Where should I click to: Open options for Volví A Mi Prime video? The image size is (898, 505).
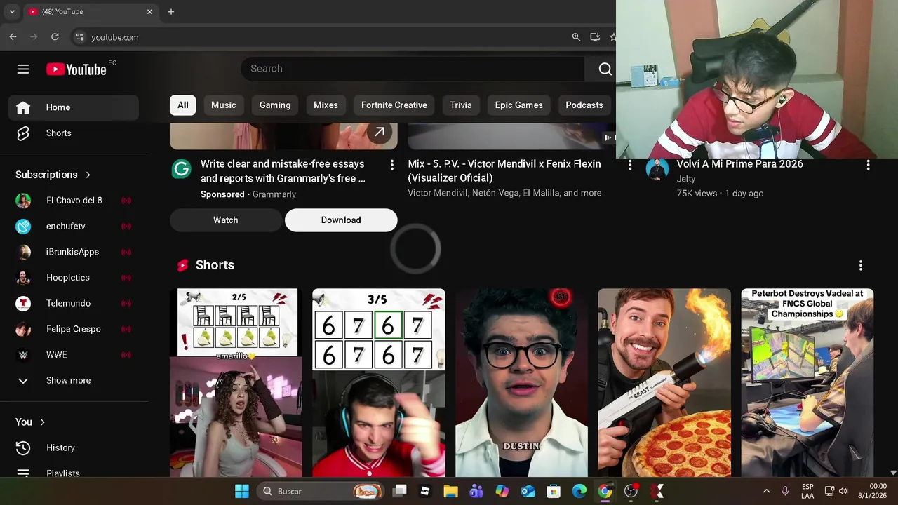pyautogui.click(x=868, y=165)
